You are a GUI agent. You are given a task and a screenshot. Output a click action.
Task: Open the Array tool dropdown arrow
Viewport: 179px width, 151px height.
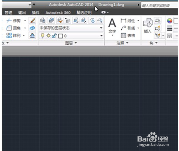(x=24, y=36)
